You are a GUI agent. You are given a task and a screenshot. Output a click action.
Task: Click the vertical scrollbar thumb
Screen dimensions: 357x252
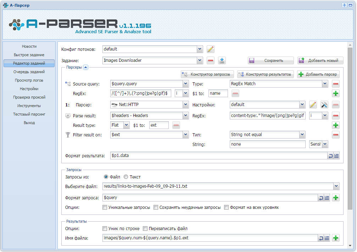(x=350, y=129)
